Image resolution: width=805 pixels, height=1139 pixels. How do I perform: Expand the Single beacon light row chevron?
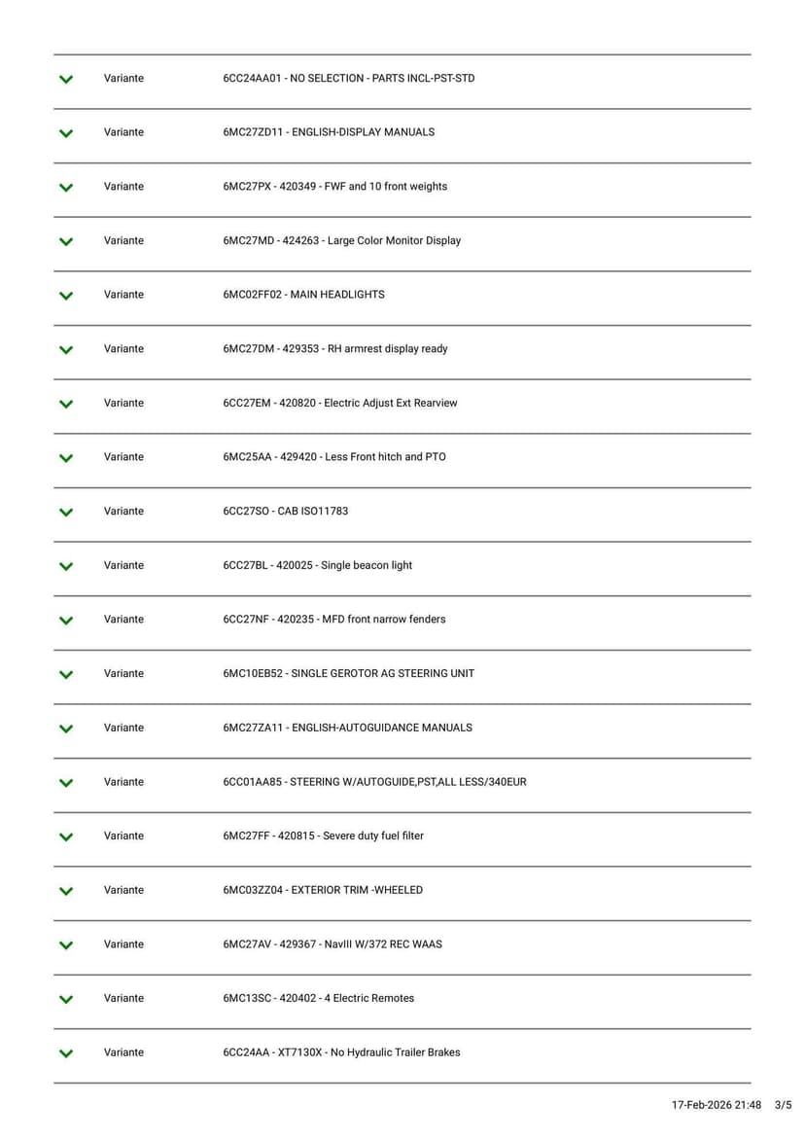pos(65,566)
